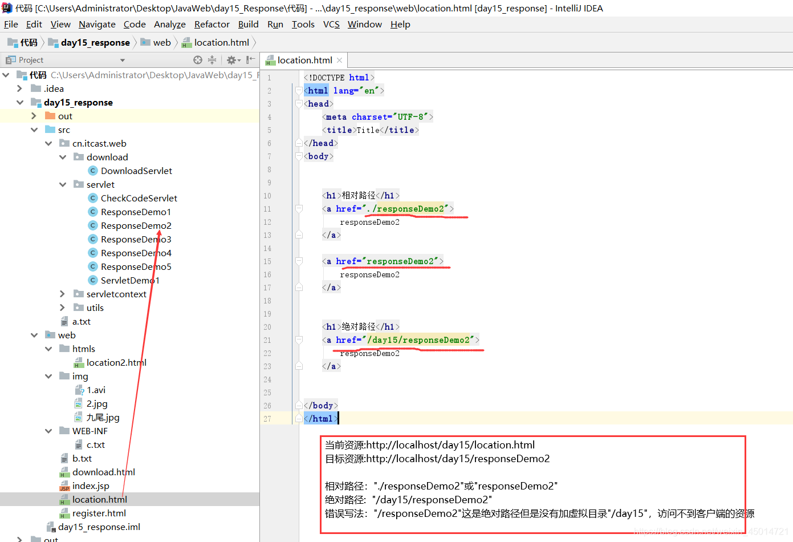Click the register.html file icon

pos(64,513)
